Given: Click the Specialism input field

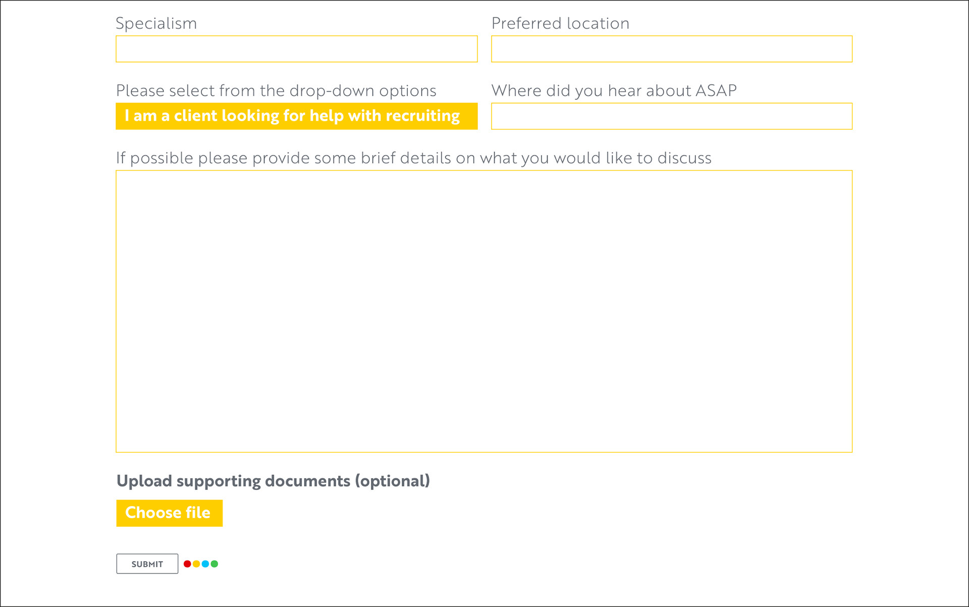Looking at the screenshot, I should pyautogui.click(x=296, y=49).
